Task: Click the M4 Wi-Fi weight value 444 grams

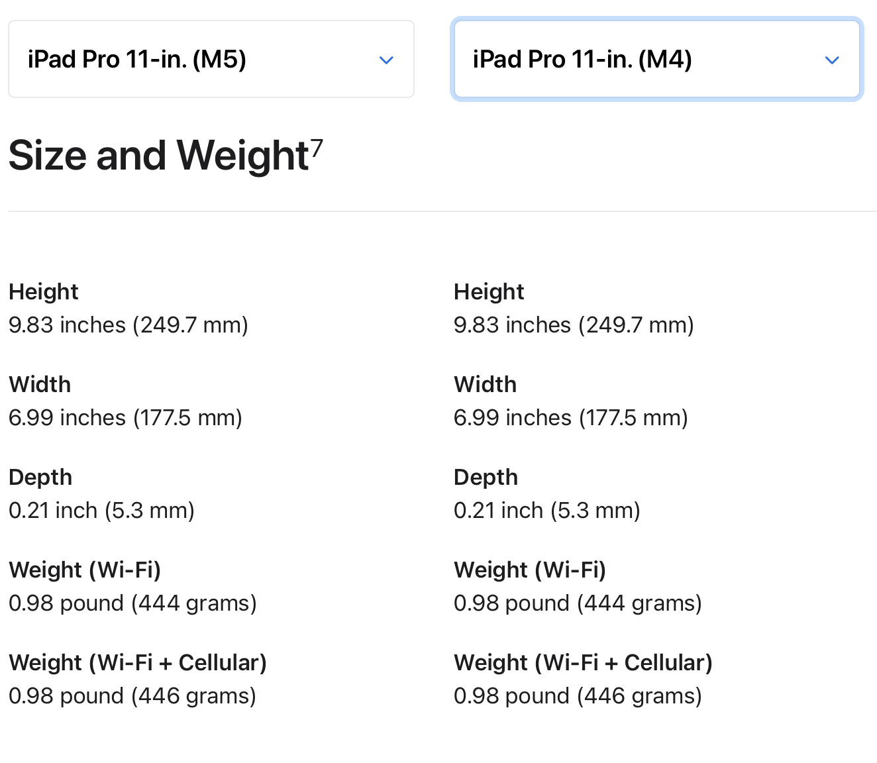Action: (578, 603)
